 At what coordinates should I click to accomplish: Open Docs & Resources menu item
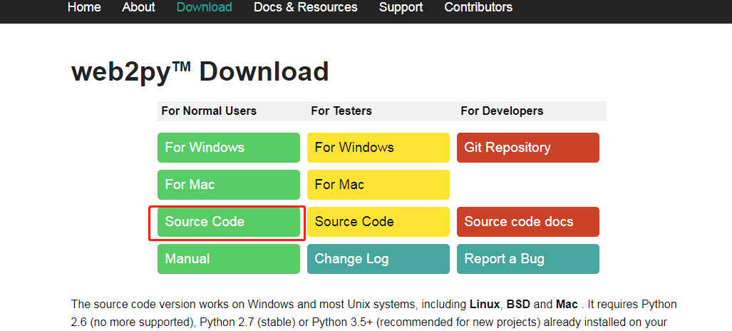pyautogui.click(x=306, y=7)
